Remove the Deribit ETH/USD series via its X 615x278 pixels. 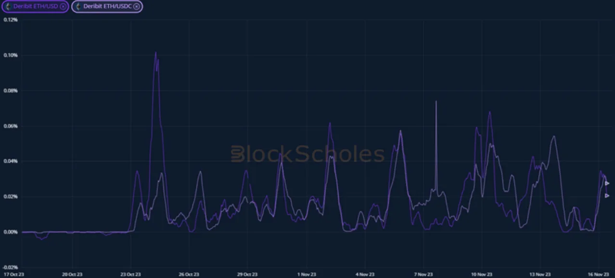pos(63,6)
